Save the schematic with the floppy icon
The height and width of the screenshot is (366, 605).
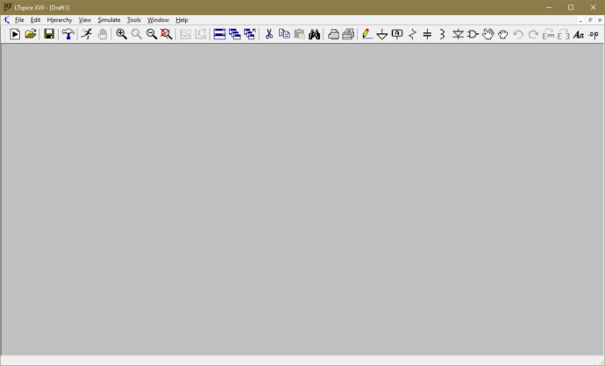pyautogui.click(x=49, y=34)
